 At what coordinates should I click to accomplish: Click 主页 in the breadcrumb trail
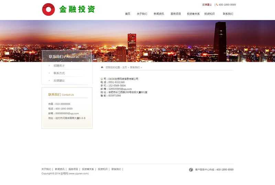click(124, 68)
